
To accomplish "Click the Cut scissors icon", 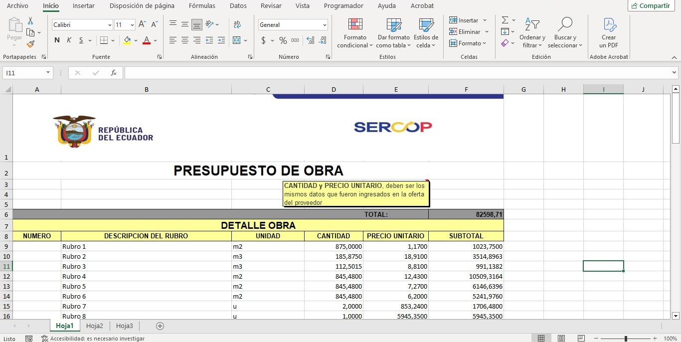I will [x=30, y=21].
